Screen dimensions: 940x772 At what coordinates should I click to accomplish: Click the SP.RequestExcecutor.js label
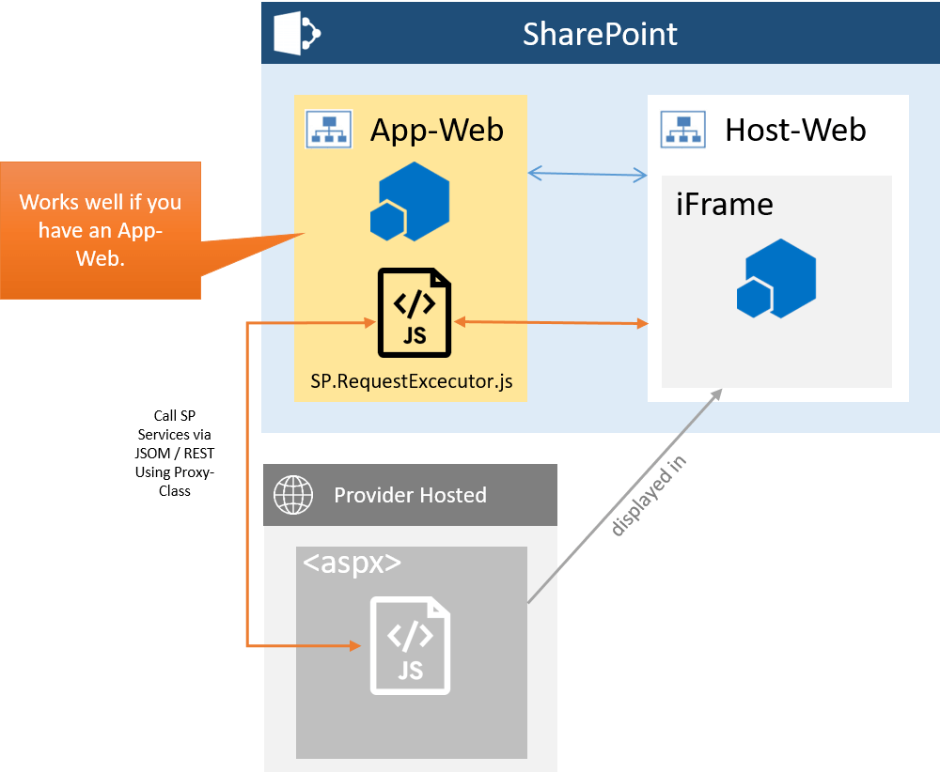click(x=412, y=381)
